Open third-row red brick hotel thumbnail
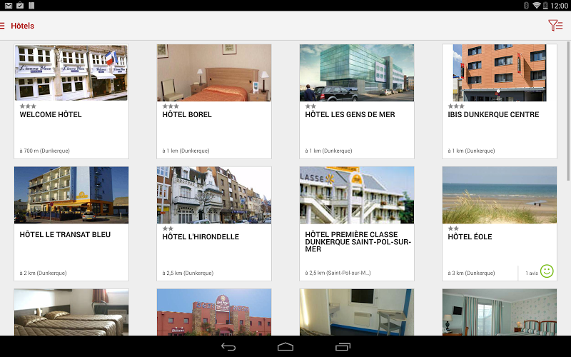The image size is (571, 357). pyautogui.click(x=214, y=312)
